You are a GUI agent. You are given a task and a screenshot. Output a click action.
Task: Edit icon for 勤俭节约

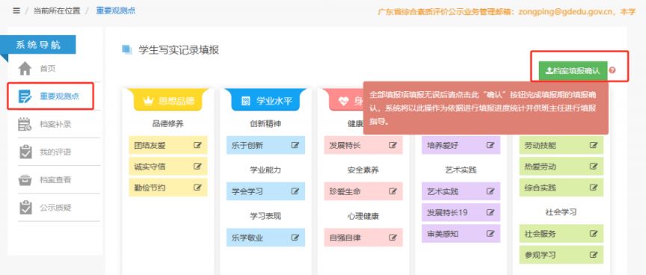197,188
